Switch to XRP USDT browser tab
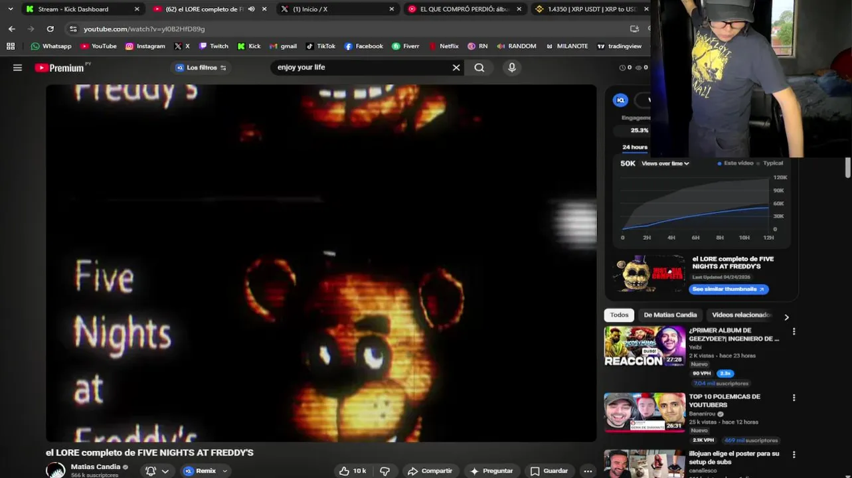The height and width of the screenshot is (478, 852). click(x=591, y=9)
